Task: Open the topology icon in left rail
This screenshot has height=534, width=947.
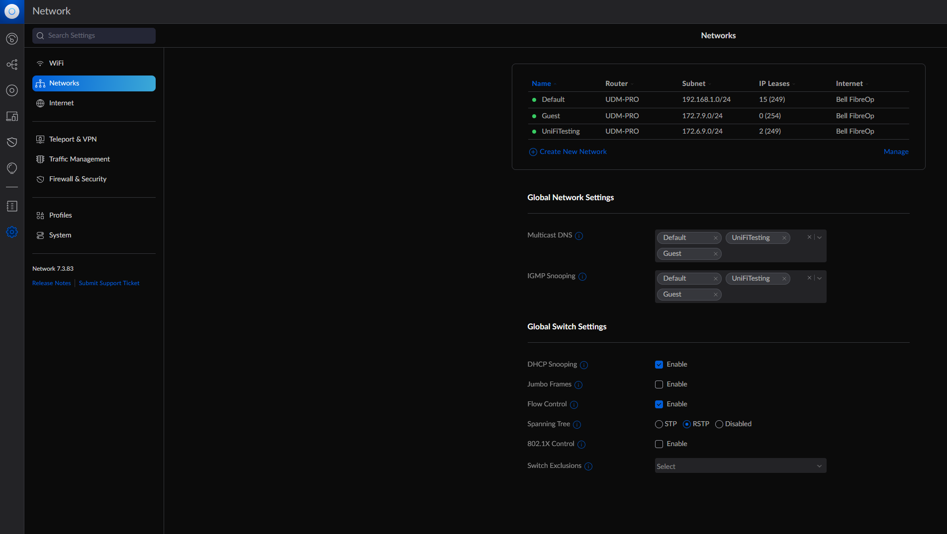Action: click(12, 65)
